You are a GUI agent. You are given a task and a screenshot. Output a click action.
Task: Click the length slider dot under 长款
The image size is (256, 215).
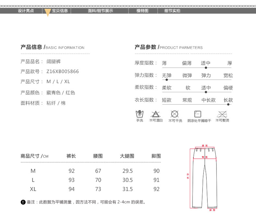click(228, 104)
